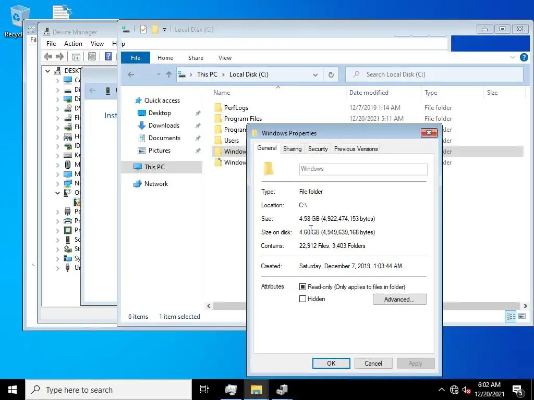The image size is (534, 400).
Task: Click the keyboard device icon in Device Manager
Action: [x=68, y=155]
